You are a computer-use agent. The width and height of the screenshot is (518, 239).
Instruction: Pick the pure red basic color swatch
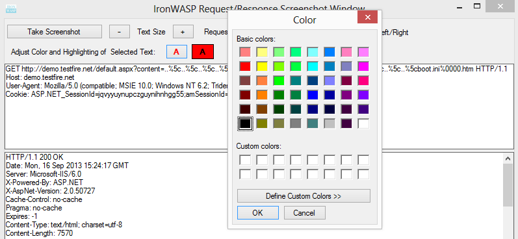(245, 66)
